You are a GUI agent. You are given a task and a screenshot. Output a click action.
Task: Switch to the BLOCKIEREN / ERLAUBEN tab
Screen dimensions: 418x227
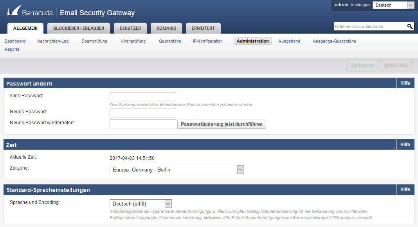(79, 28)
